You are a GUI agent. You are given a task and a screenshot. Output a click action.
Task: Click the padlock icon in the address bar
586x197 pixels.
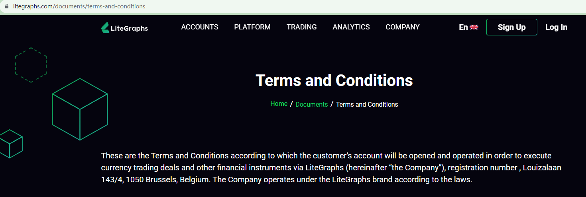(6, 7)
